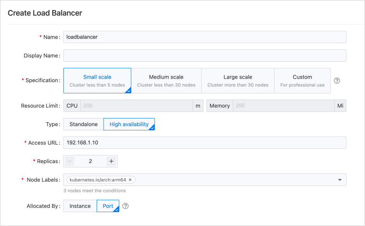365x226 pixels.
Task: Increase replicas with the plus button
Action: [x=111, y=161]
